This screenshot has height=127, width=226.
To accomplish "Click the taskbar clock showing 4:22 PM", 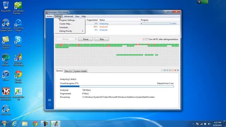I will (218, 124).
